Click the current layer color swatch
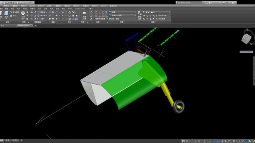This screenshot has height=143, width=255. 152,12
